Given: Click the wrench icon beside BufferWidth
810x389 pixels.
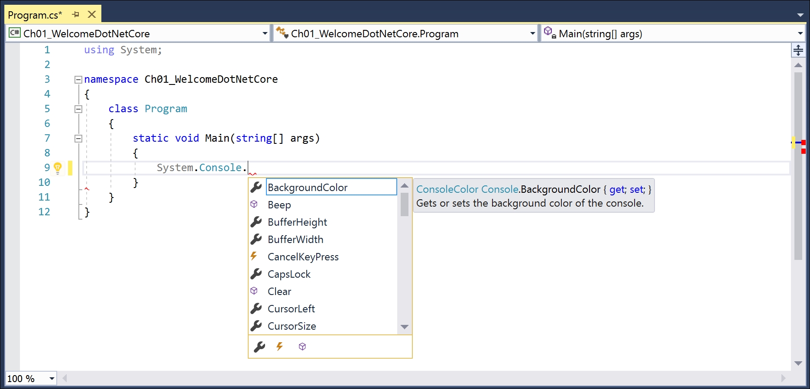Looking at the screenshot, I should click(256, 239).
